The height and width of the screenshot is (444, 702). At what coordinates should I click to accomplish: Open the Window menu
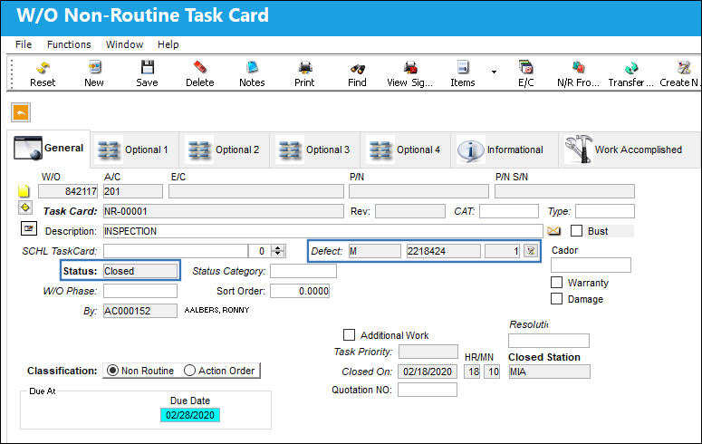[124, 44]
